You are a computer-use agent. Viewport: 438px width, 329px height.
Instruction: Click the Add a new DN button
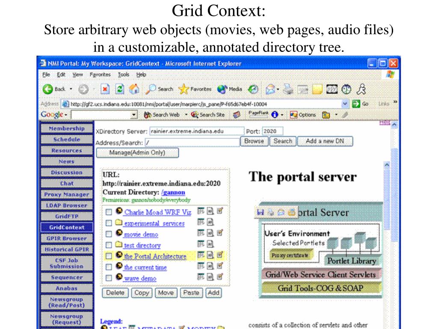[x=325, y=141]
